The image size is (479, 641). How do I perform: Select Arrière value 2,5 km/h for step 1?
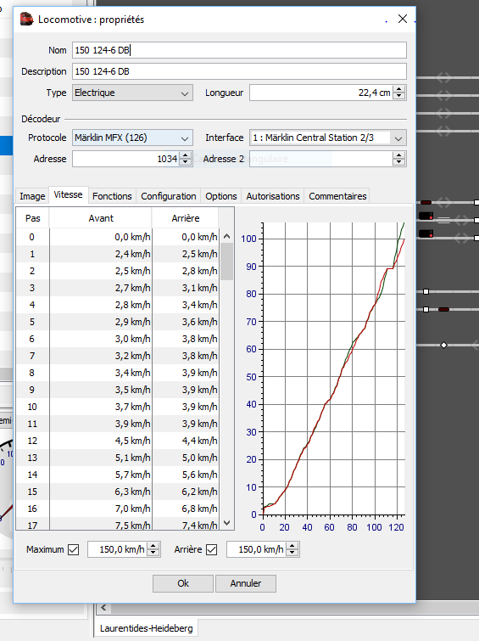(186, 254)
